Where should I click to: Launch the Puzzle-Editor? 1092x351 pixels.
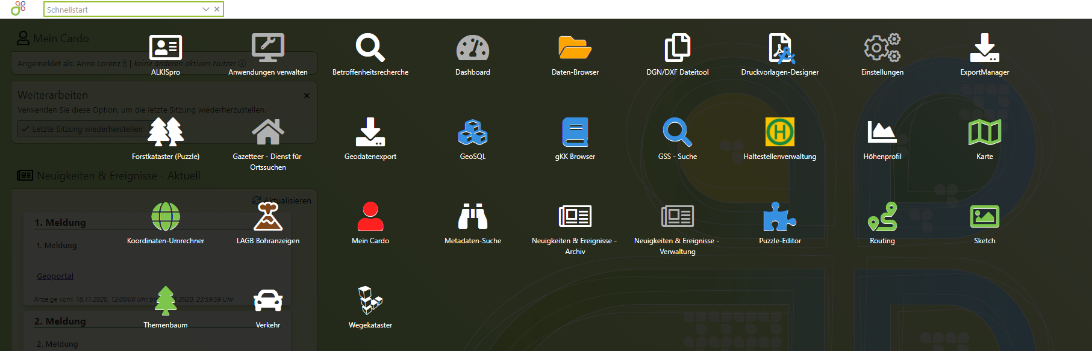pyautogui.click(x=780, y=216)
